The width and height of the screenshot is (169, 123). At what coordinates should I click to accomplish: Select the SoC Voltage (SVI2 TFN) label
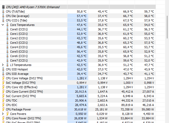(x=21, y=83)
